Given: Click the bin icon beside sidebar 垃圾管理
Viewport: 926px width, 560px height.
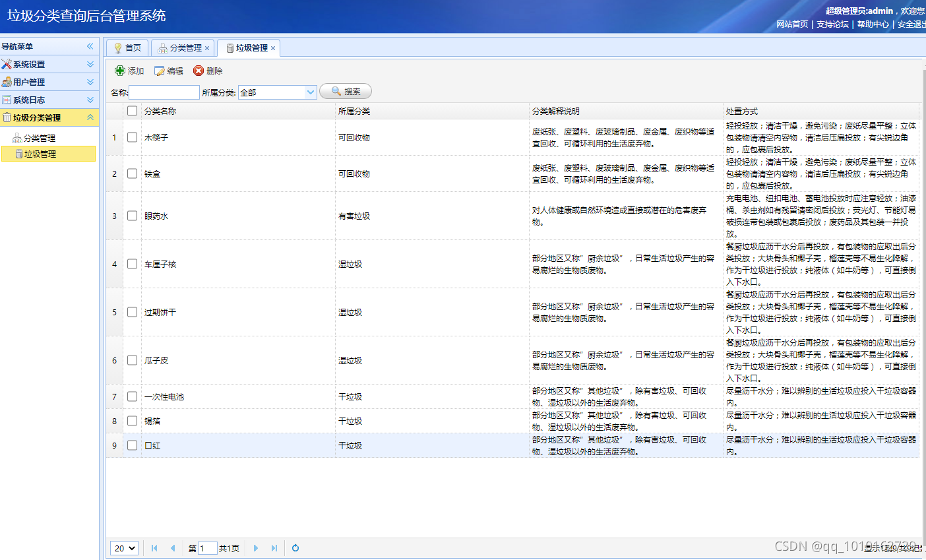Looking at the screenshot, I should [19, 154].
